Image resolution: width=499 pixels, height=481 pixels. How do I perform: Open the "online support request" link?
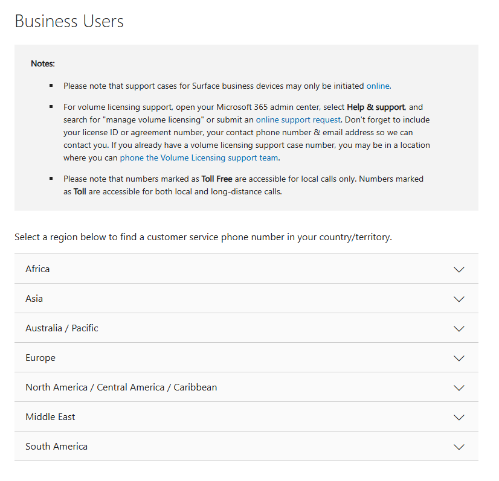[x=298, y=119]
